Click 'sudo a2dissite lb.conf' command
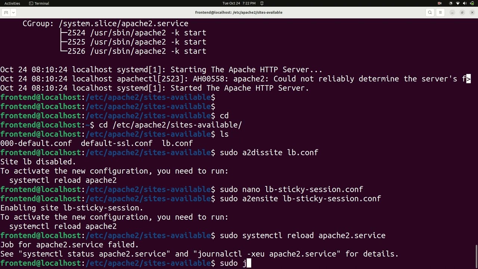 269,152
